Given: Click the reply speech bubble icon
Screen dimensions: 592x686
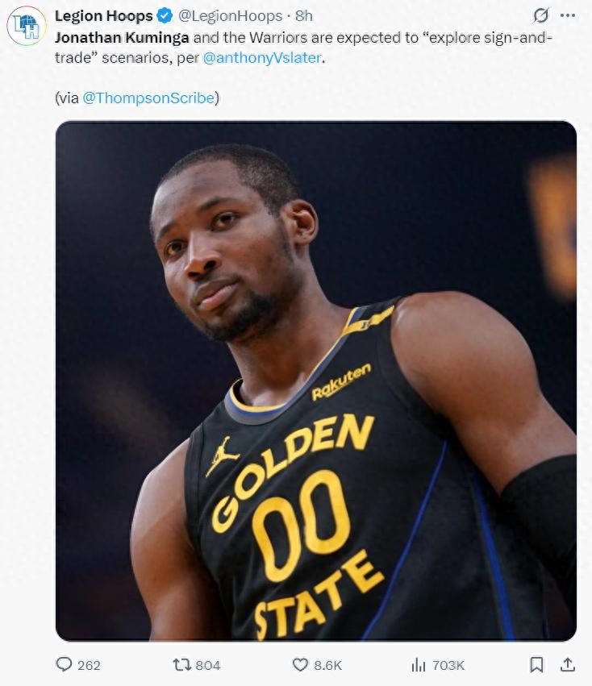Looking at the screenshot, I should pyautogui.click(x=64, y=664).
